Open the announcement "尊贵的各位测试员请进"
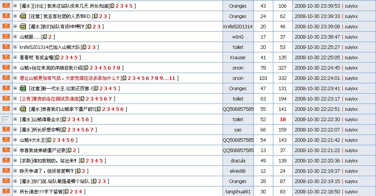 pyautogui.click(x=49, y=99)
